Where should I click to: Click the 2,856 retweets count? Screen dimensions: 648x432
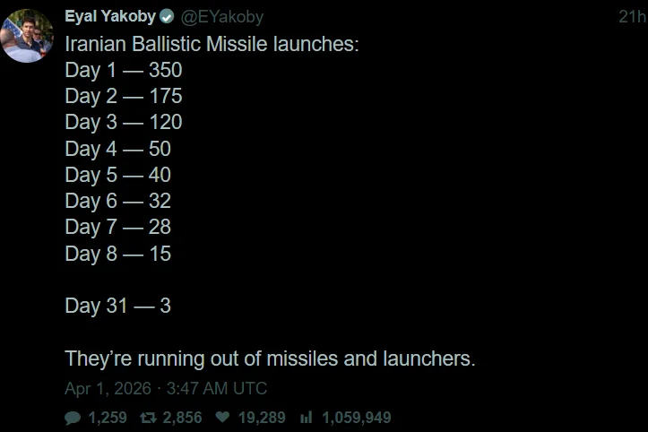182,418
